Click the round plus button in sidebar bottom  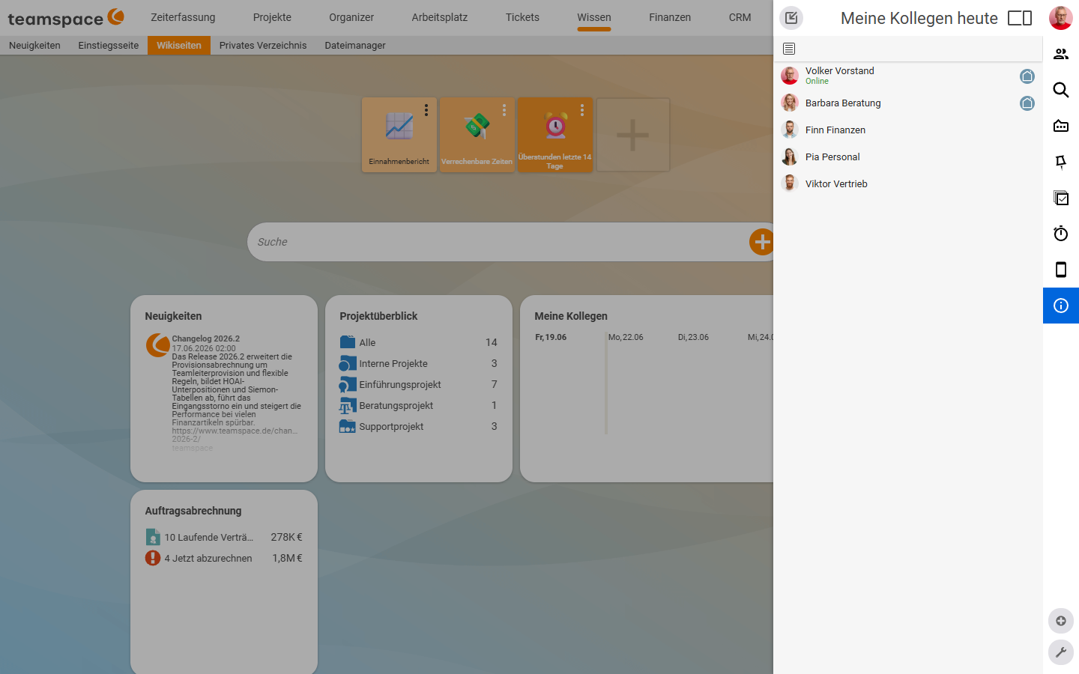[x=1061, y=621]
